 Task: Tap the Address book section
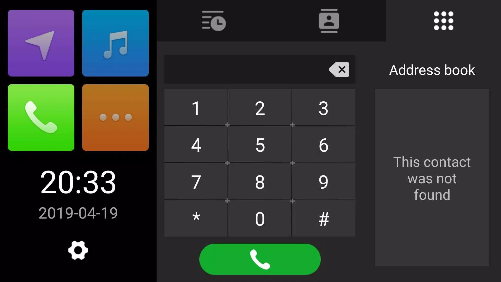click(432, 70)
